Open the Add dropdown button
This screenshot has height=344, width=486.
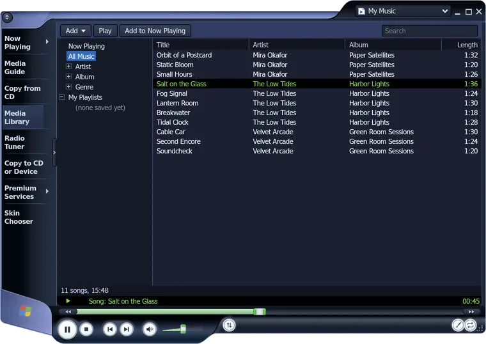(75, 31)
